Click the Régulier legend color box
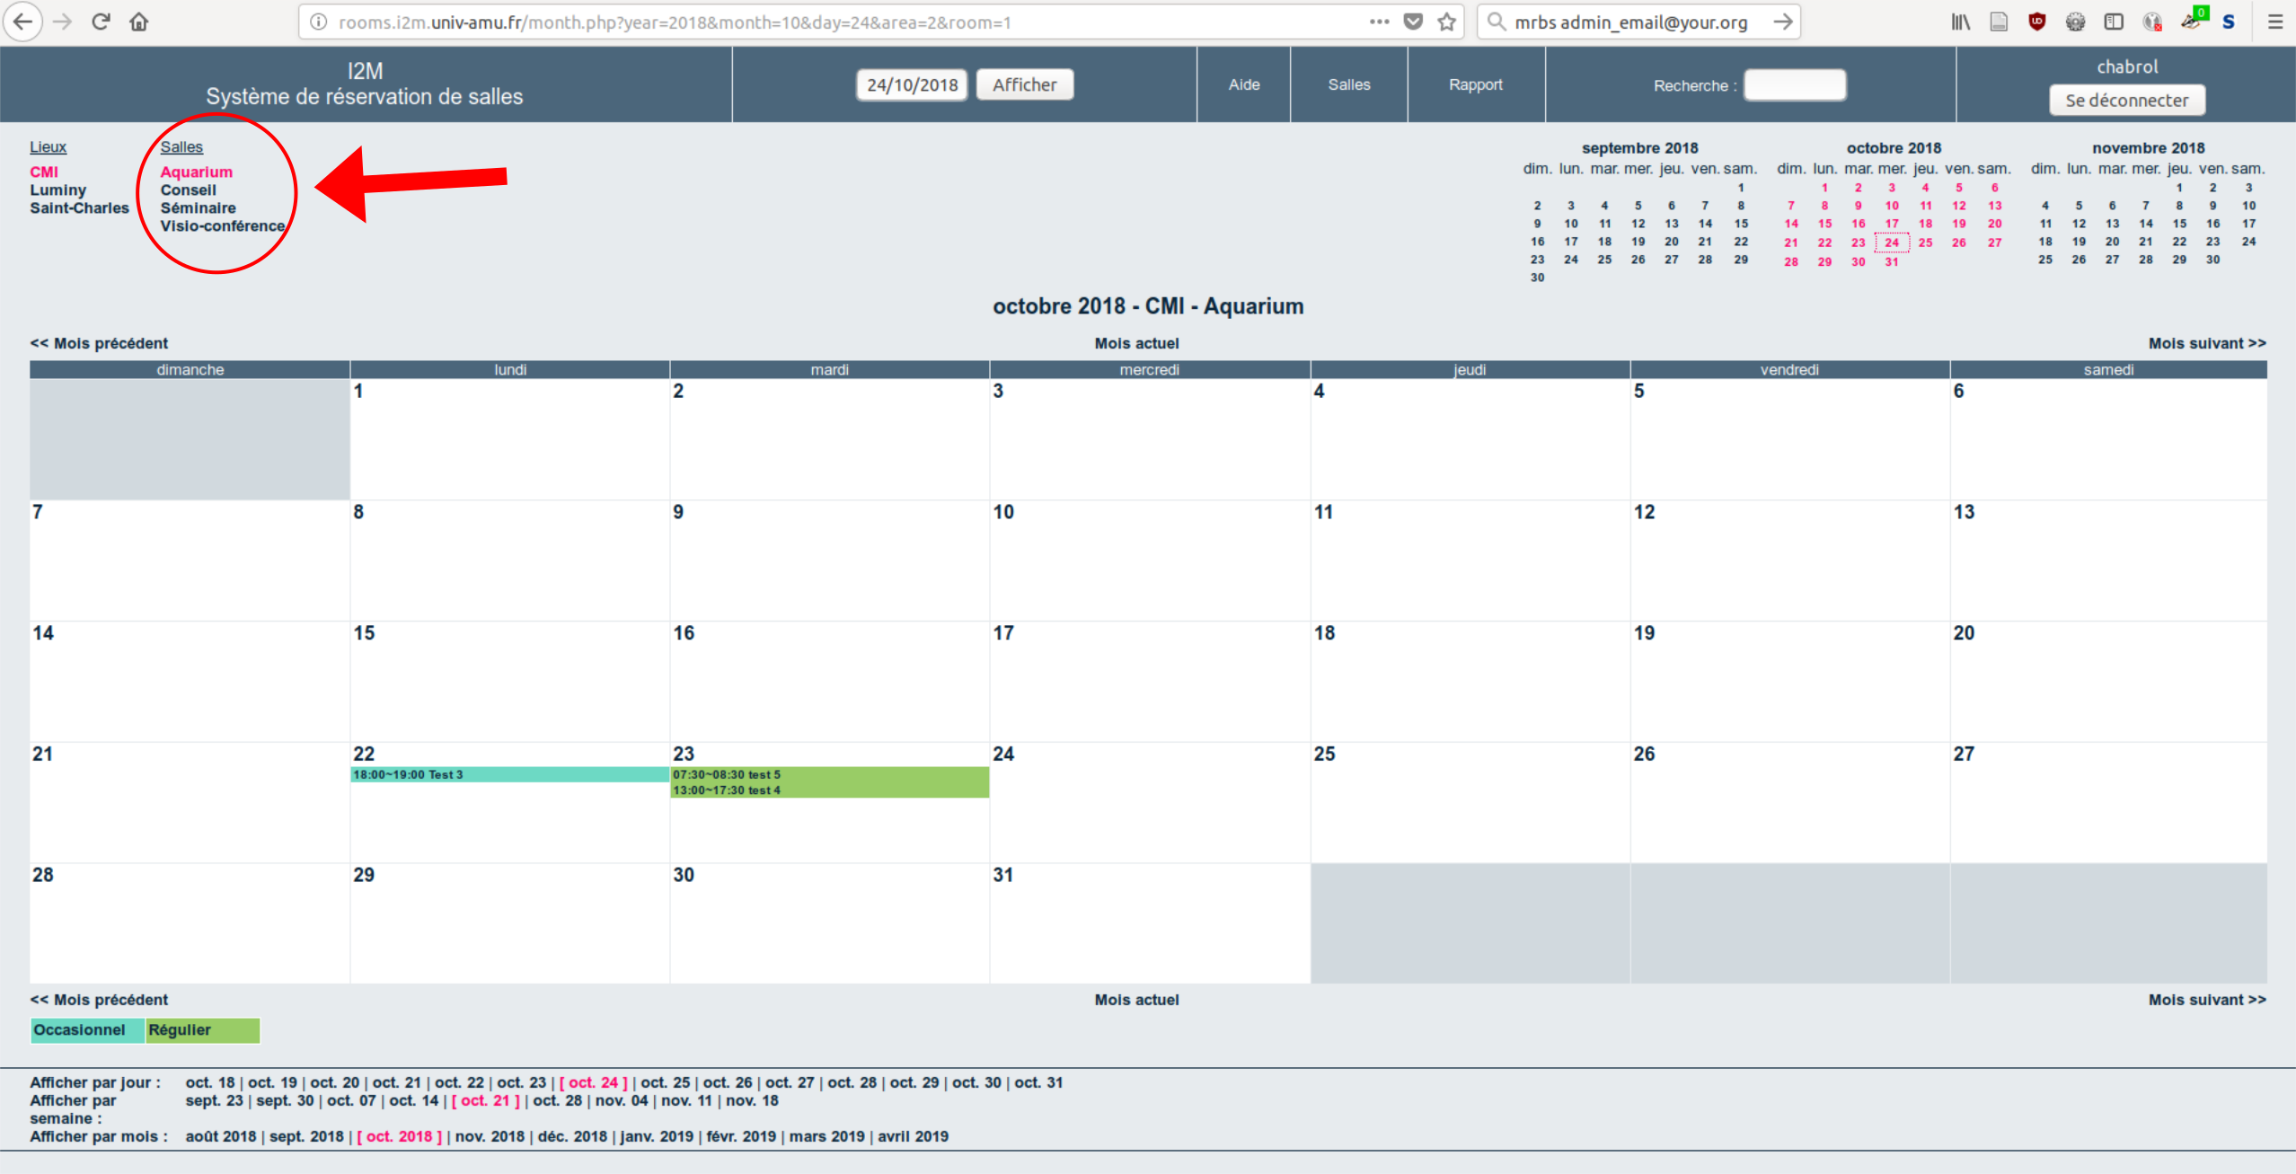The image size is (2296, 1174). pyautogui.click(x=202, y=1029)
